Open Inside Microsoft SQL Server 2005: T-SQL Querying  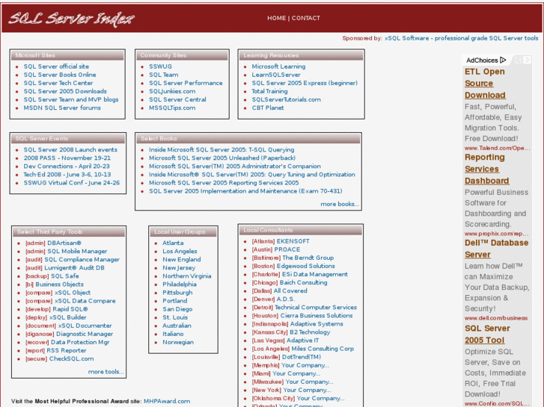click(x=221, y=149)
